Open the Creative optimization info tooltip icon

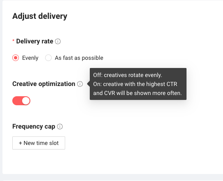coord(80,84)
